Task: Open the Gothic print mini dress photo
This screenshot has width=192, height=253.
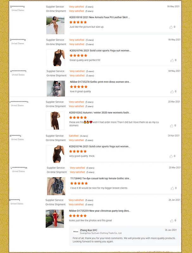Action: [x=56, y=89]
